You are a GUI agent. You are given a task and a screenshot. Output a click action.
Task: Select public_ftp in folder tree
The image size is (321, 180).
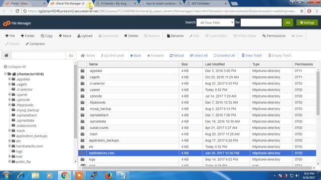23,161
